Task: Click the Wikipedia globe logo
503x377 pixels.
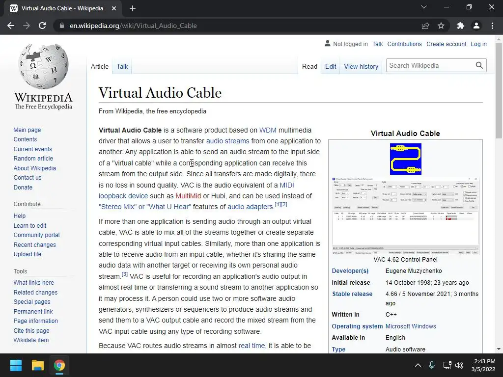Action: (44, 66)
